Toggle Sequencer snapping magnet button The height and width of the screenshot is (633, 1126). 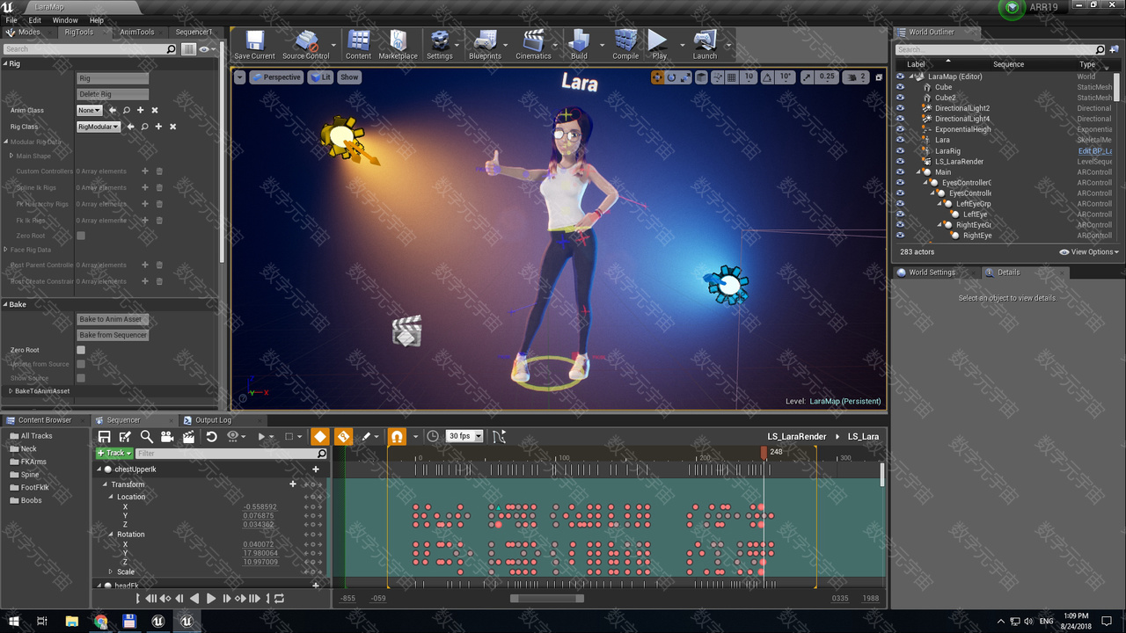coord(397,436)
